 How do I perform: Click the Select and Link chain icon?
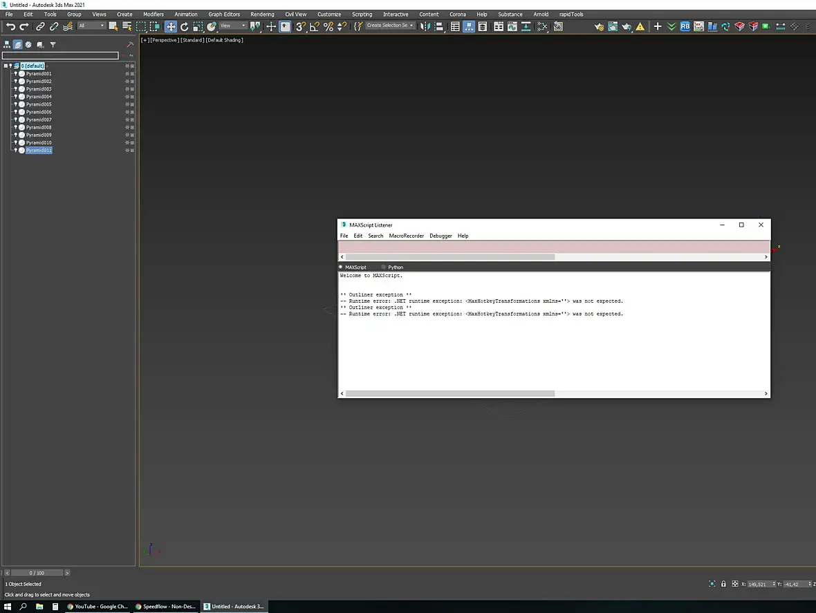[40, 26]
